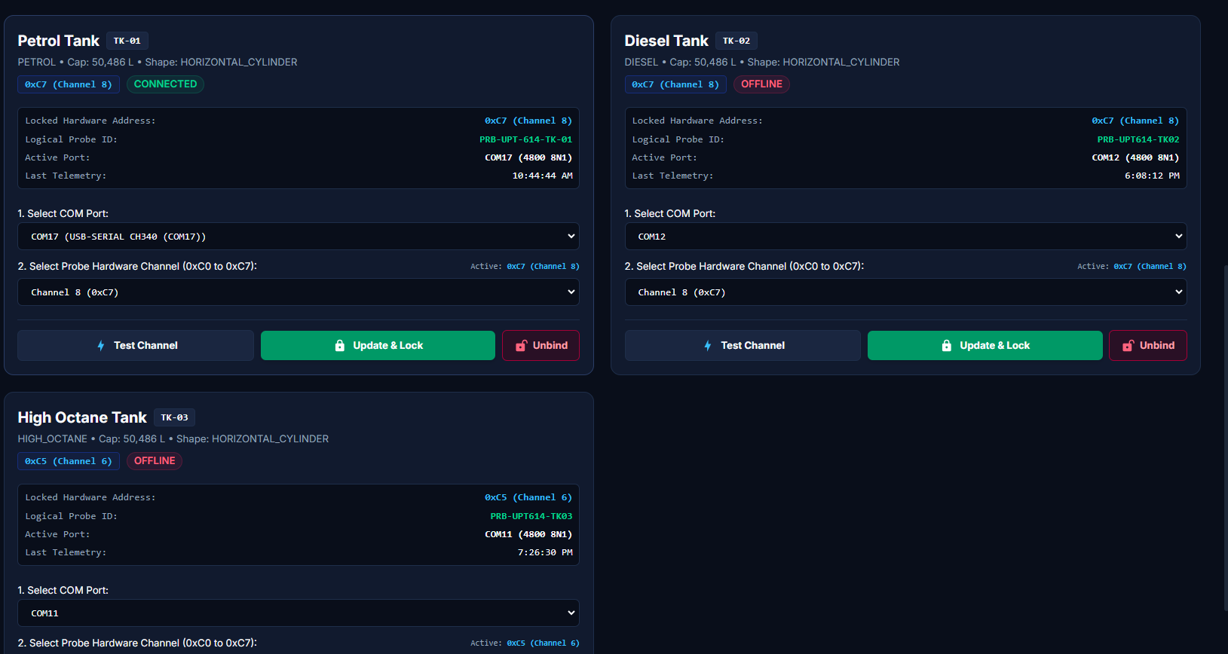Click the lock icon on Diesel Tank's Update & Lock
Screen dimensions: 1228x654
[947, 346]
